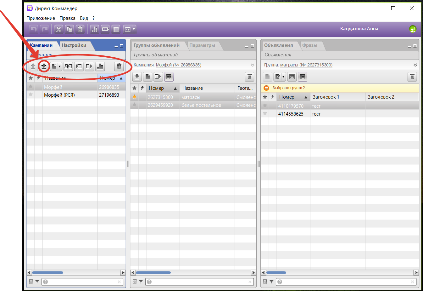The width and height of the screenshot is (423, 291).
Task: Click the edit ad pencil icon
Action: pos(278,77)
